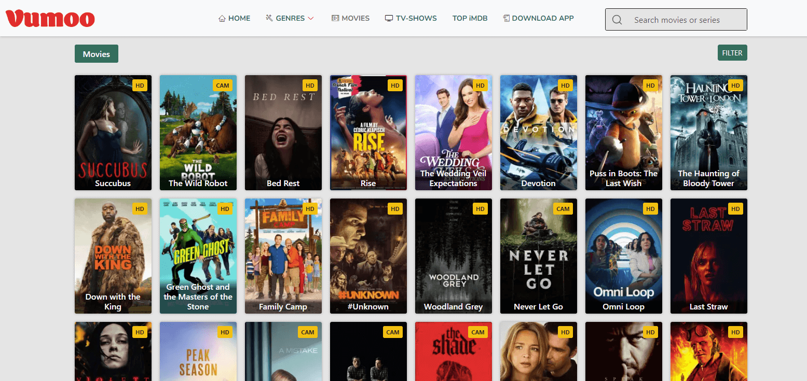Click the green Movies button

97,54
